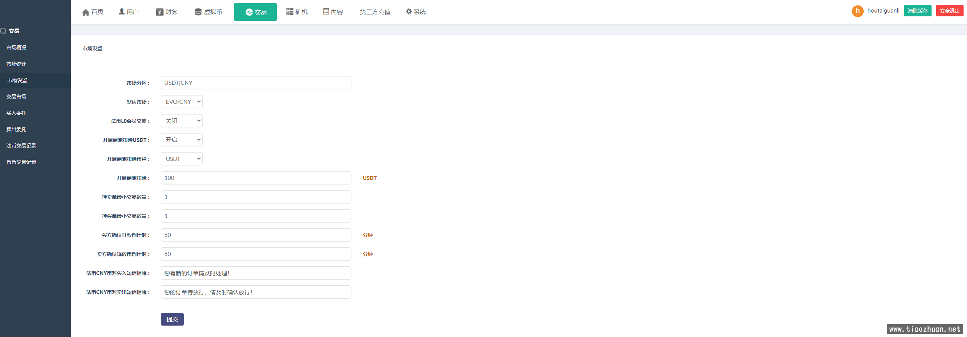The width and height of the screenshot is (967, 337).
Task: Click the finance yen icon beside 财务
Action: coord(160,12)
